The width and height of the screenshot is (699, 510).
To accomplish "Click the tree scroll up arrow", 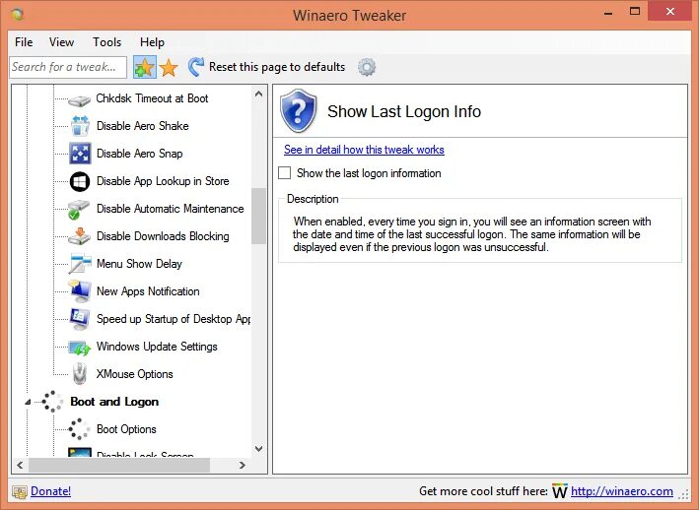I will (x=258, y=94).
